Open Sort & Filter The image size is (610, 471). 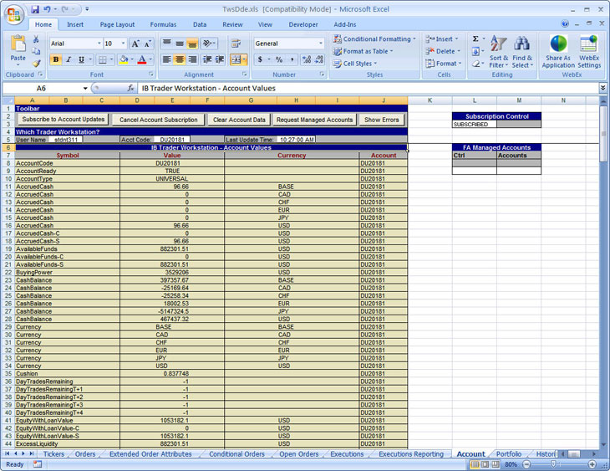pos(498,52)
